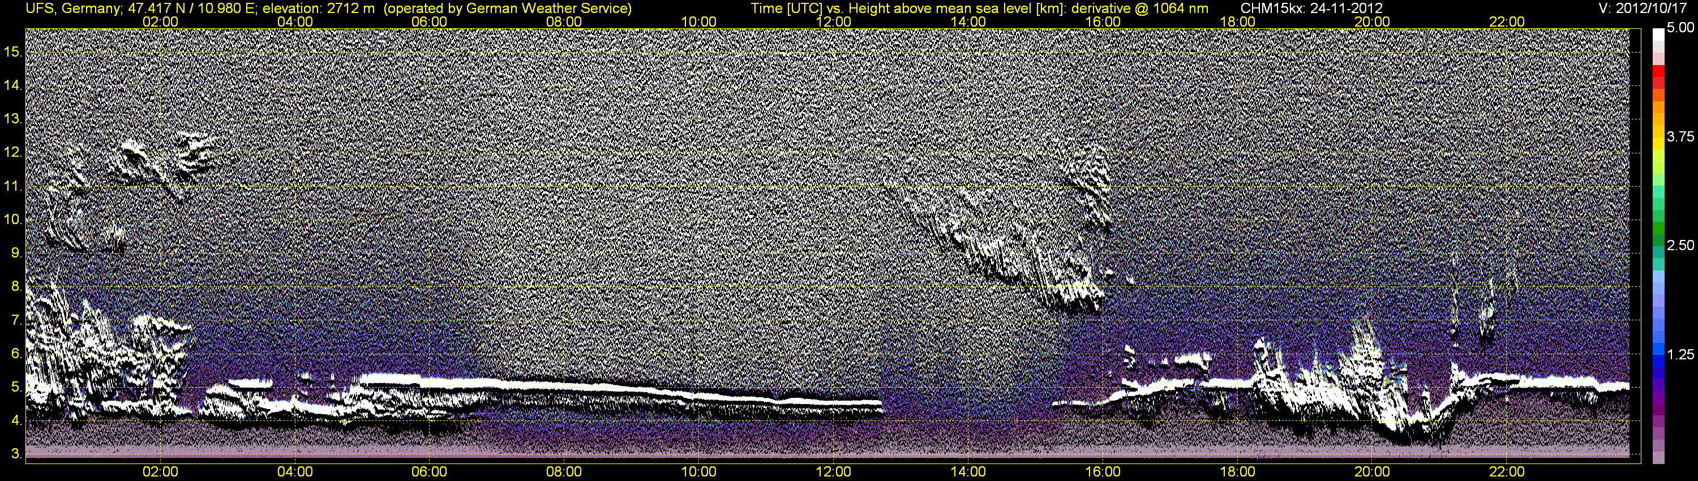Click the 1.25 value on the color scale
1698x481 pixels.
coord(1680,354)
